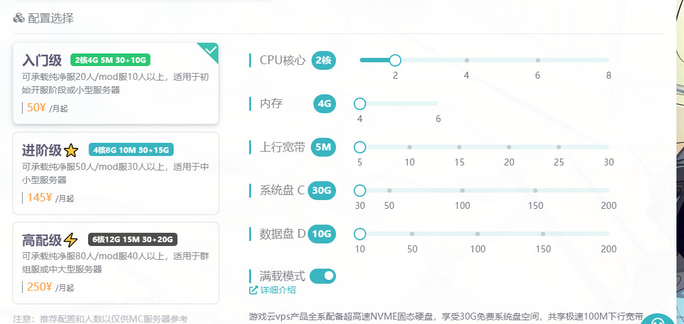Set 系统盘 C slider to 100
Screen dimensions: 684x324
[463, 191]
